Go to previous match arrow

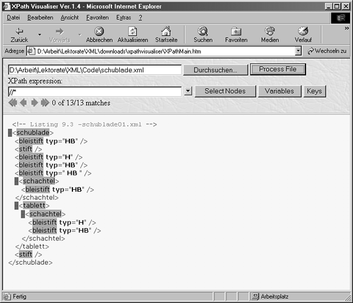pyautogui.click(x=23, y=103)
